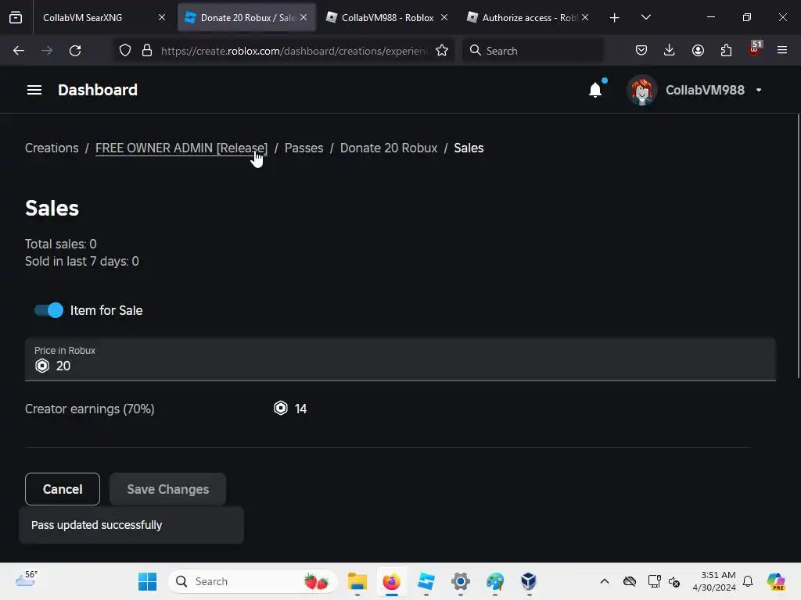
Task: Select the "Total sales: 0" text
Action: [61, 244]
